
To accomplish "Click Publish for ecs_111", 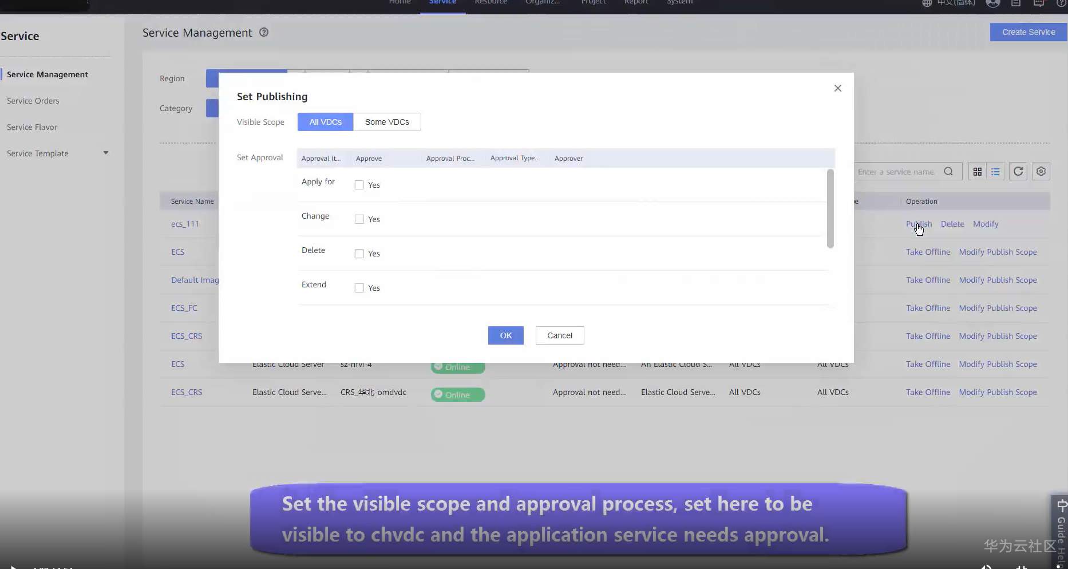I will click(919, 224).
